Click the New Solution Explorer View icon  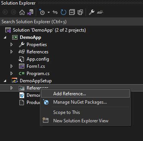point(46,120)
